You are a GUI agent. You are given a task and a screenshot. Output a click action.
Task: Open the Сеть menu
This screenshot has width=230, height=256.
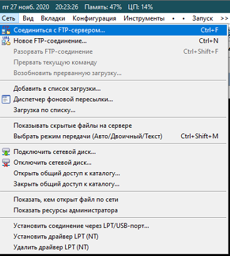pos(9,18)
